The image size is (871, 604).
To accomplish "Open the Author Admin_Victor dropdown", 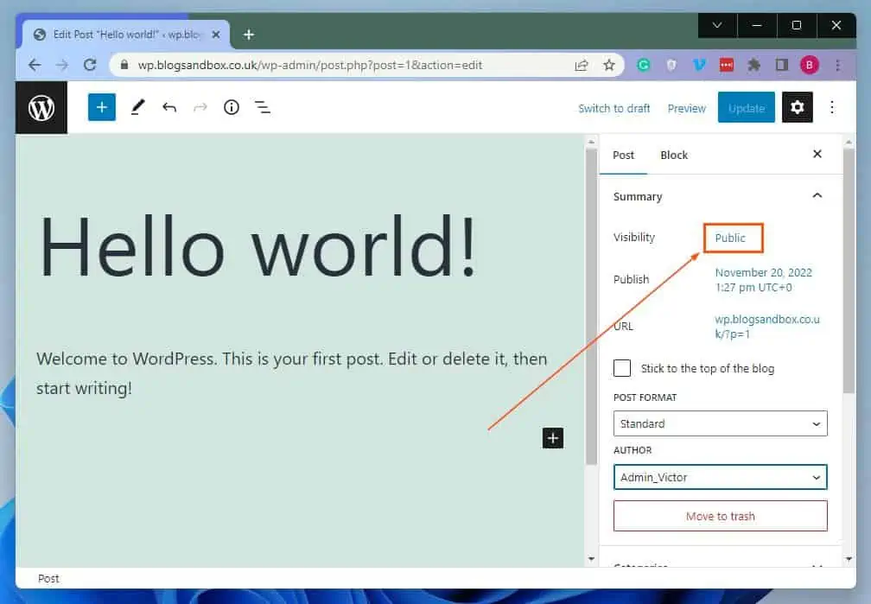I will coord(720,477).
